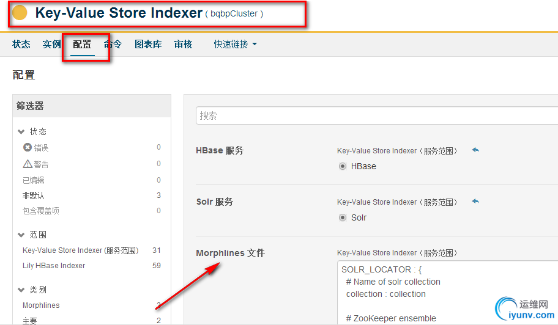The image size is (558, 325).
Task: Click the count 3 beside 非默认
Action: [158, 195]
